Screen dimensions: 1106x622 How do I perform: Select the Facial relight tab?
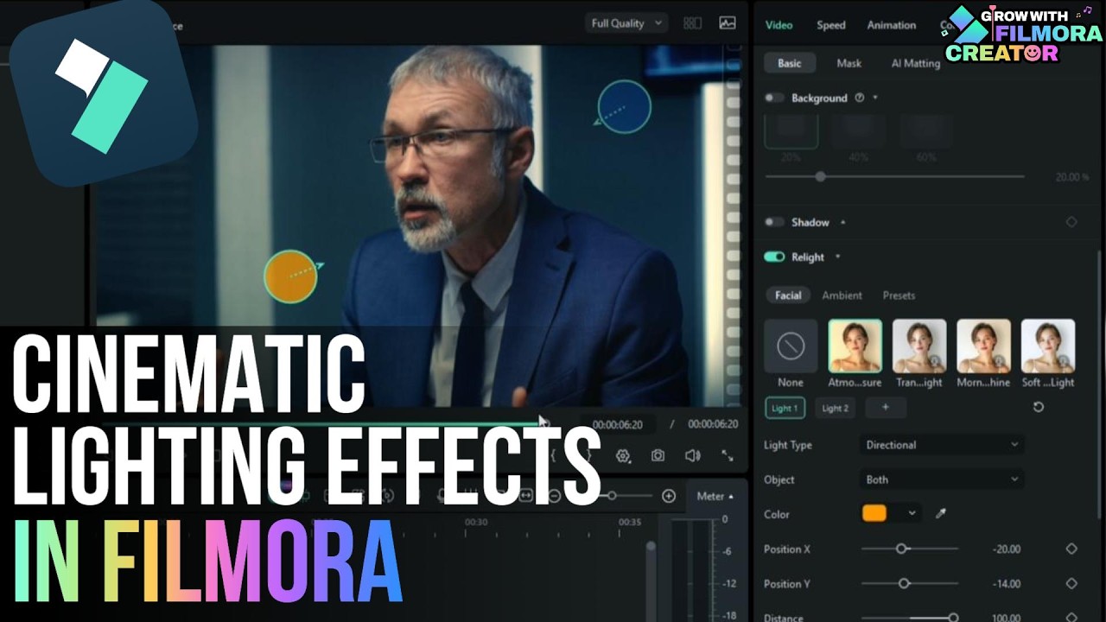pyautogui.click(x=788, y=295)
